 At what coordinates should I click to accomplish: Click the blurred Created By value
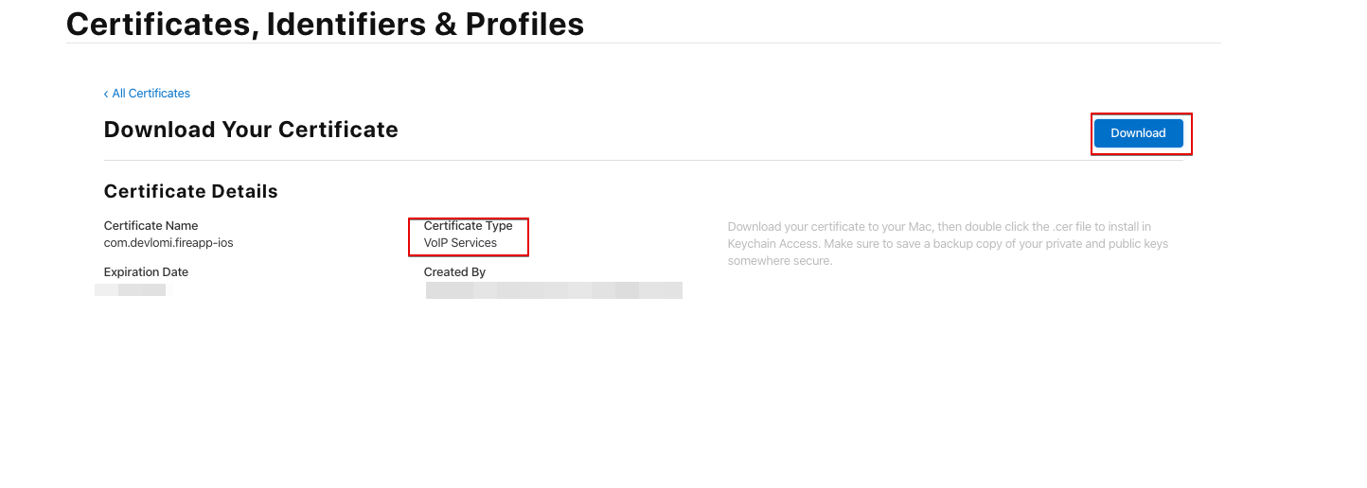[x=554, y=290]
